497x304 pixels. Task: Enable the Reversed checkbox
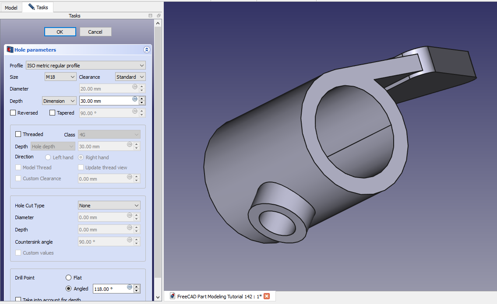(x=13, y=113)
